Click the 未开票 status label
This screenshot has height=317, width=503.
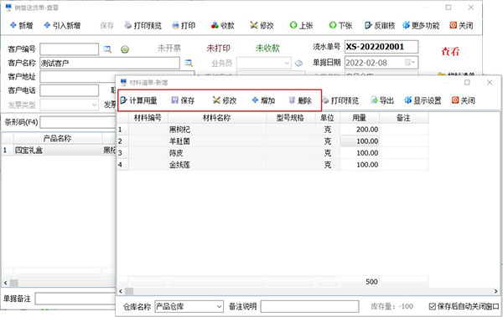coord(169,49)
